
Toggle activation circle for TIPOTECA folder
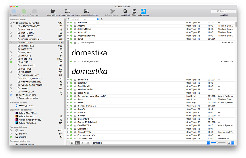coord(11,72)
